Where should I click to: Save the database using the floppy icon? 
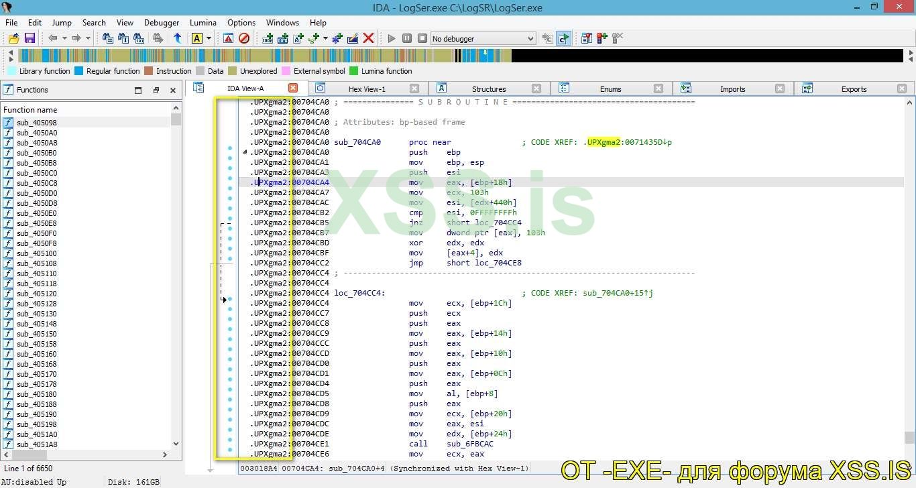30,38
